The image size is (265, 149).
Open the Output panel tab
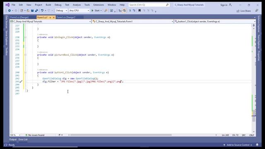pos(13,139)
